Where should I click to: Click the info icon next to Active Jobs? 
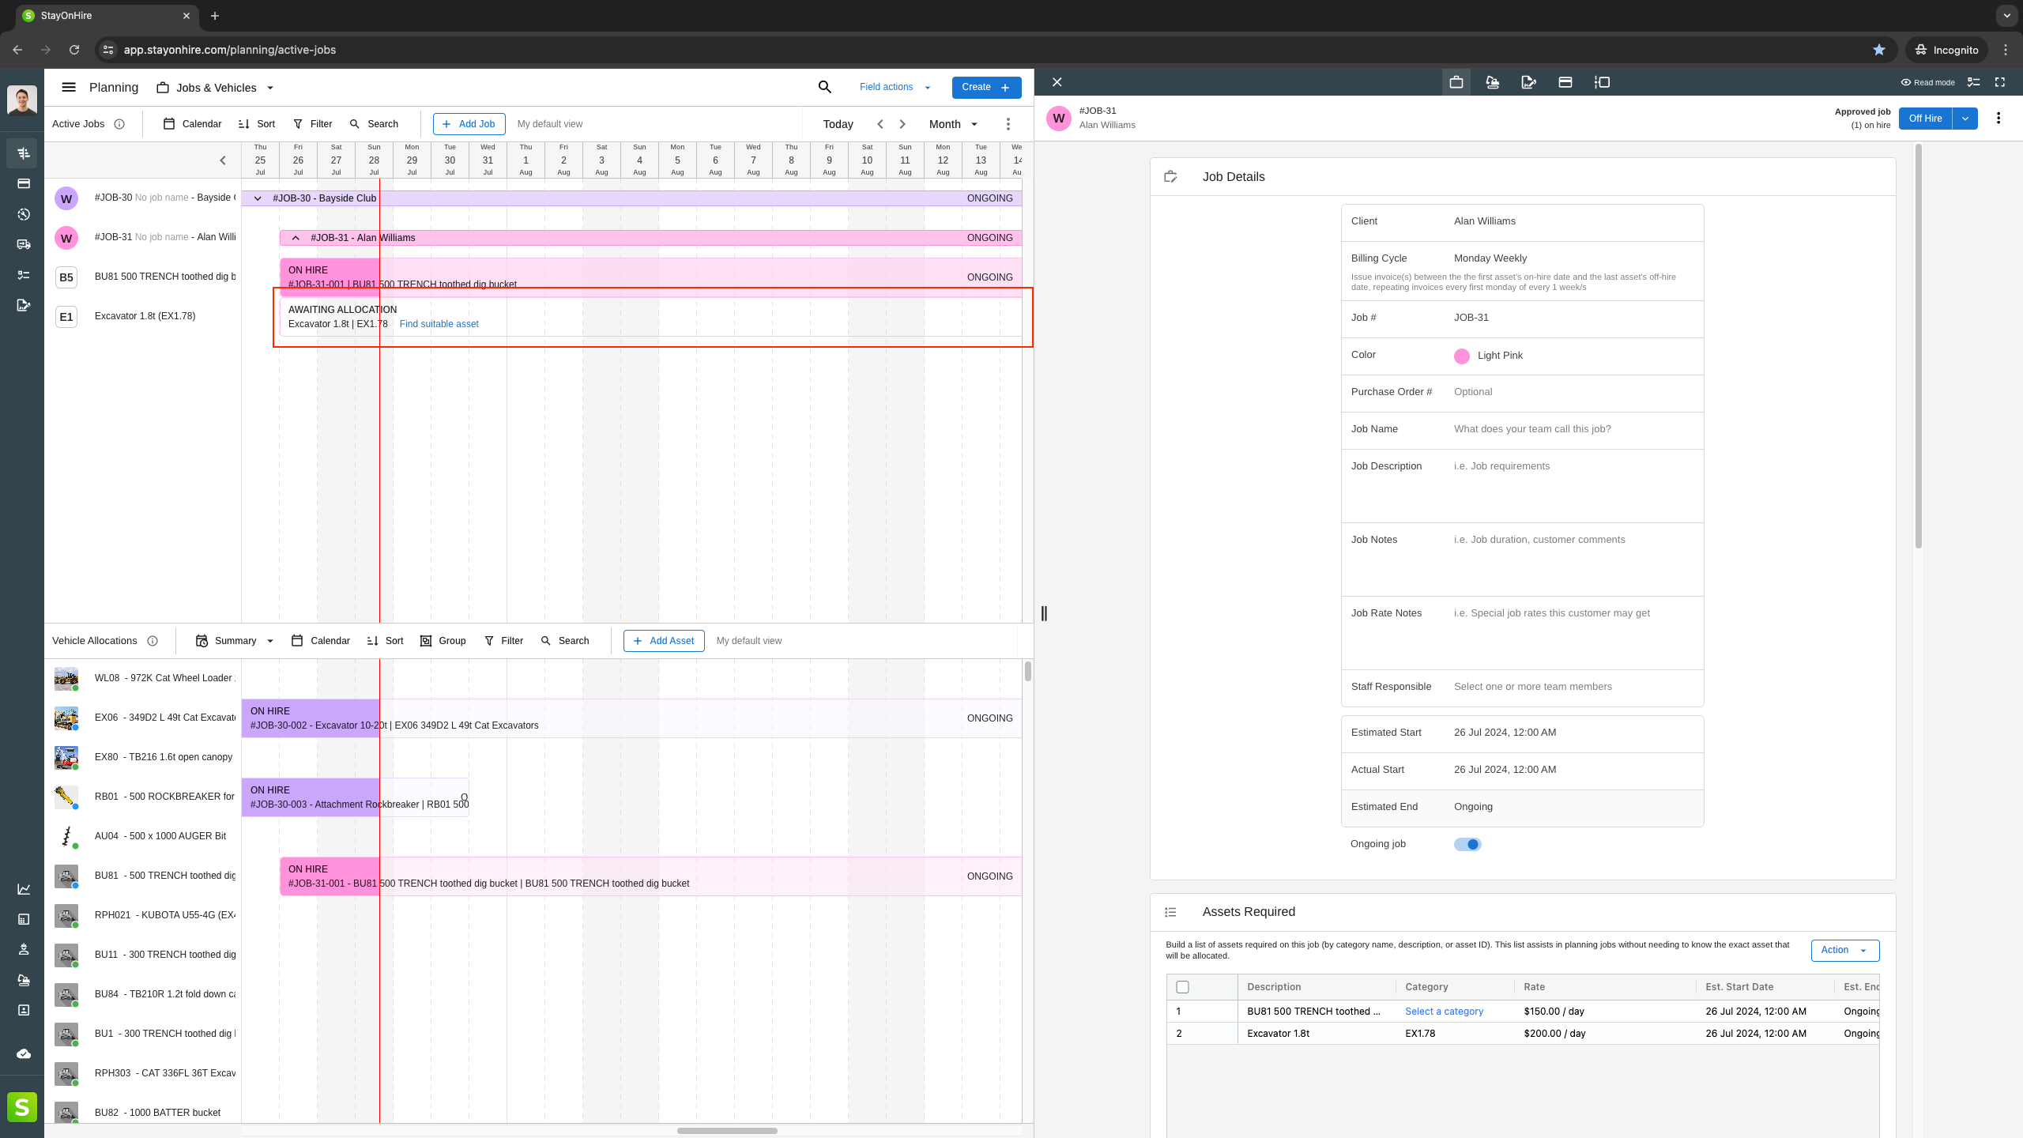click(x=119, y=124)
